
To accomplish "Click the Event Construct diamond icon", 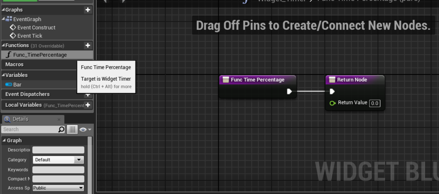I will click(13, 27).
